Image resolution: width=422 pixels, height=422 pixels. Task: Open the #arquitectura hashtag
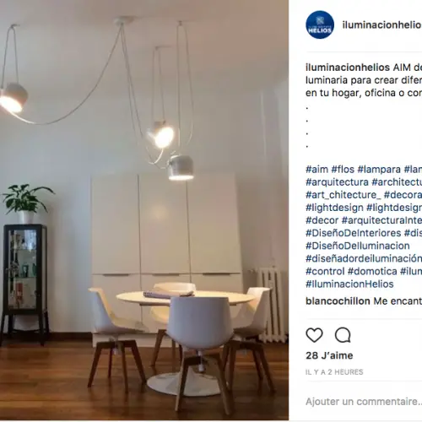tap(337, 182)
